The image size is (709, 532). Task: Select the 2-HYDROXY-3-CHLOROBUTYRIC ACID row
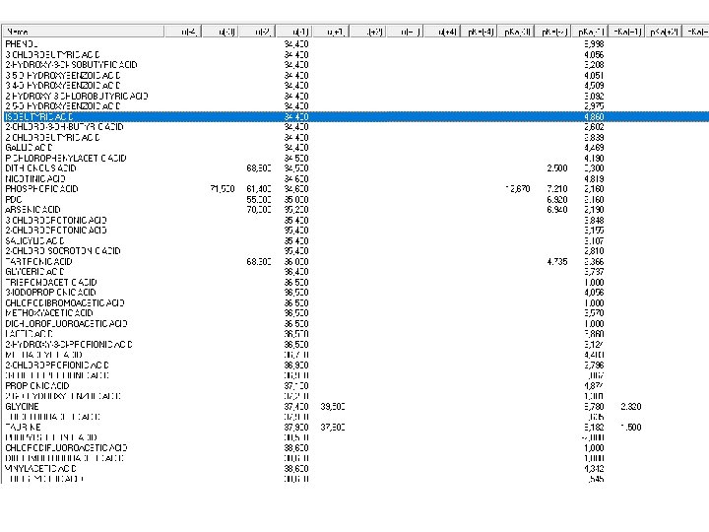click(356, 96)
